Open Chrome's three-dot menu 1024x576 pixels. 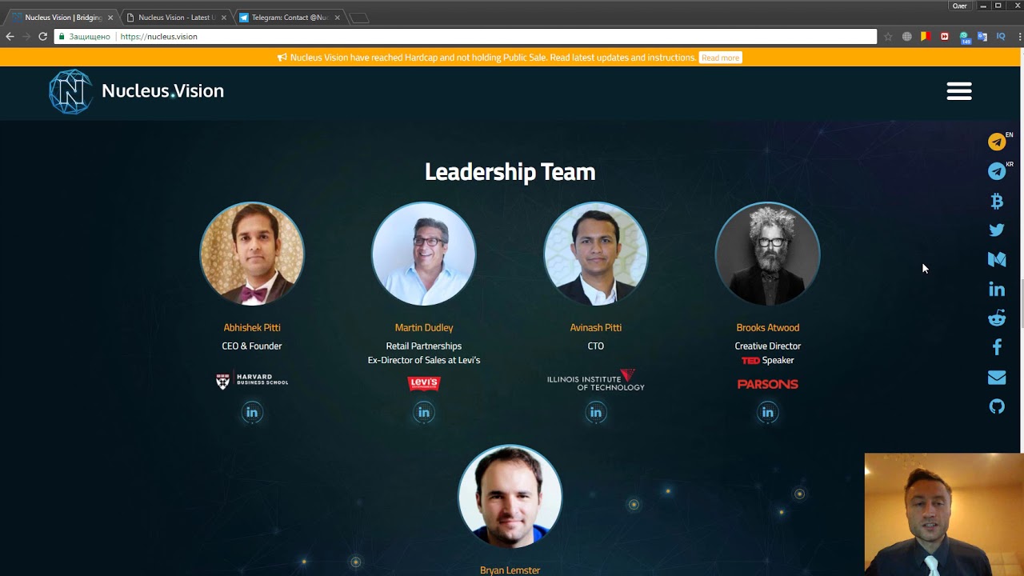[1019, 37]
